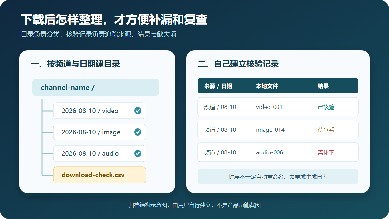Click the checkmark icon beside 2026-08-10 / image

pos(138,132)
